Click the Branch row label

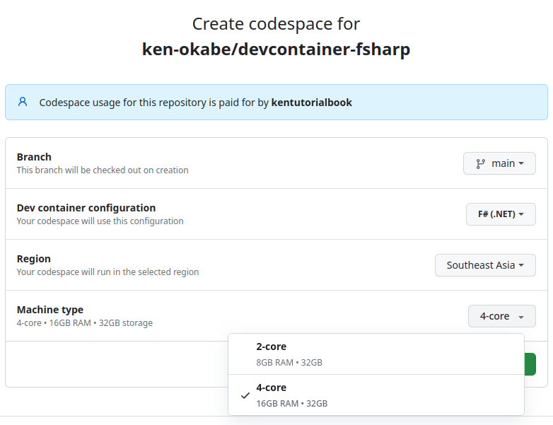pyautogui.click(x=34, y=157)
